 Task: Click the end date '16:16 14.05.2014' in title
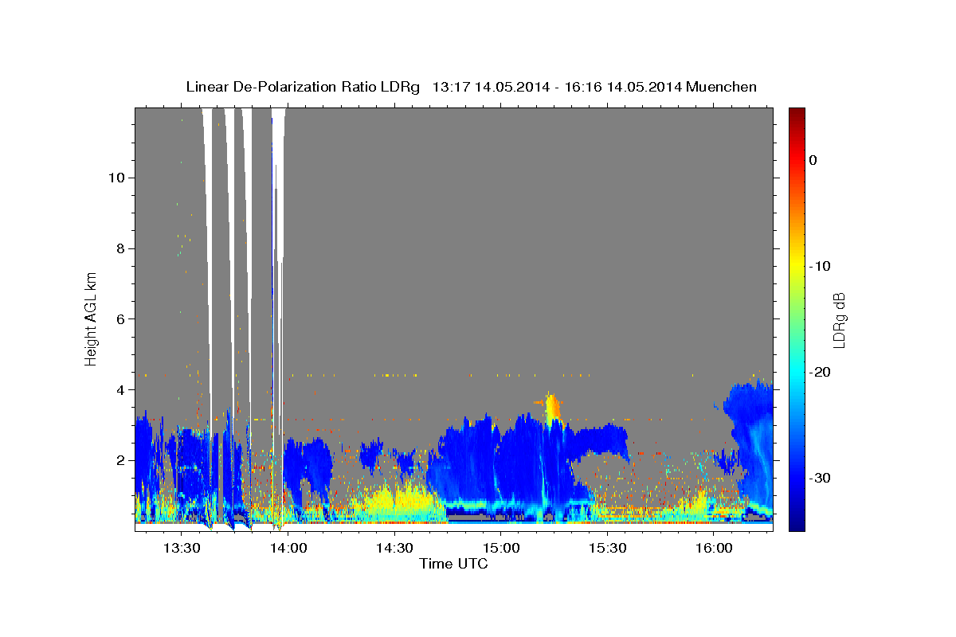point(623,87)
